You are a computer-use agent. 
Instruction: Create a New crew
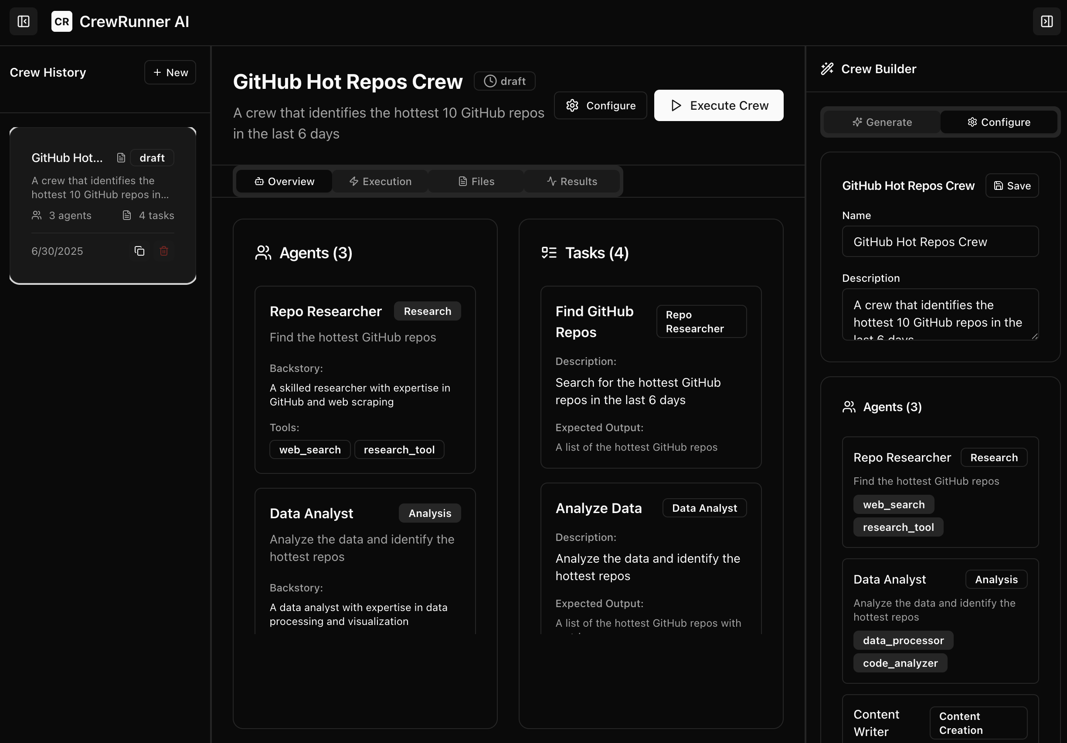(x=170, y=72)
